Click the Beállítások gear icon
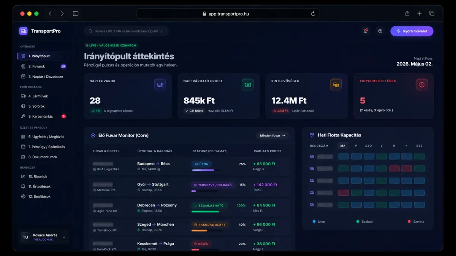 tap(24, 196)
